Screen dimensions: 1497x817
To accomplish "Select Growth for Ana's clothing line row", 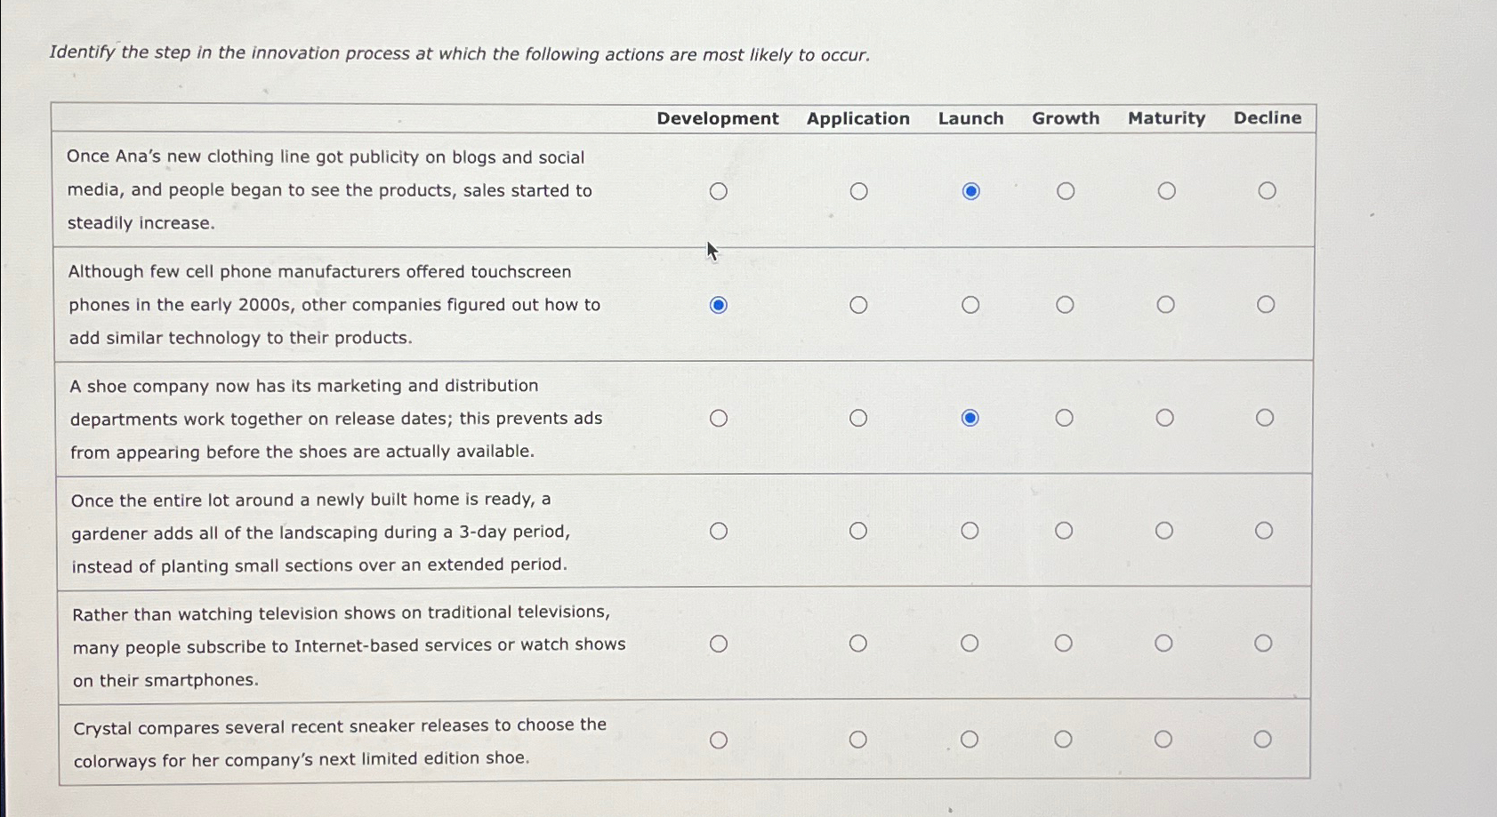I will click(1066, 191).
